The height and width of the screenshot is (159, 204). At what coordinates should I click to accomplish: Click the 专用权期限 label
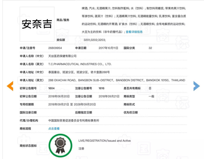click(27, 104)
